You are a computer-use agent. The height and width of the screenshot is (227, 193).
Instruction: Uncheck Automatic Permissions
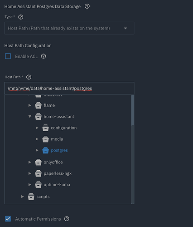click(x=8, y=219)
